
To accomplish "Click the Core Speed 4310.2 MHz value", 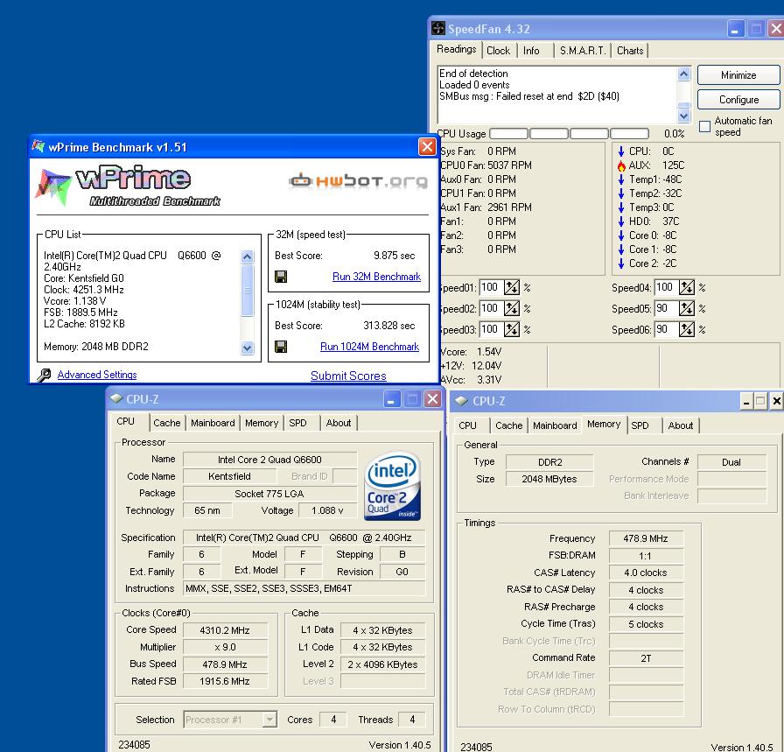I will tap(225, 630).
